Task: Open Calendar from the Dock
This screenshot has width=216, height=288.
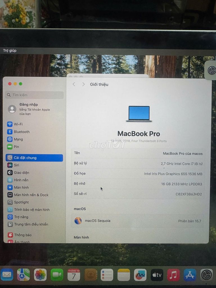Action: tap(74, 275)
